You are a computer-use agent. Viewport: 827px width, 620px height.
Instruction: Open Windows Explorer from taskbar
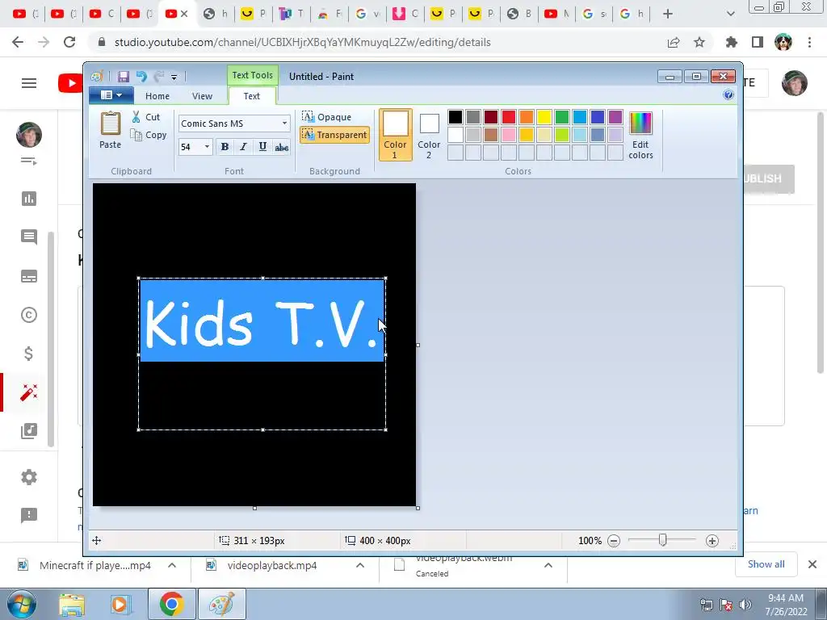point(72,604)
